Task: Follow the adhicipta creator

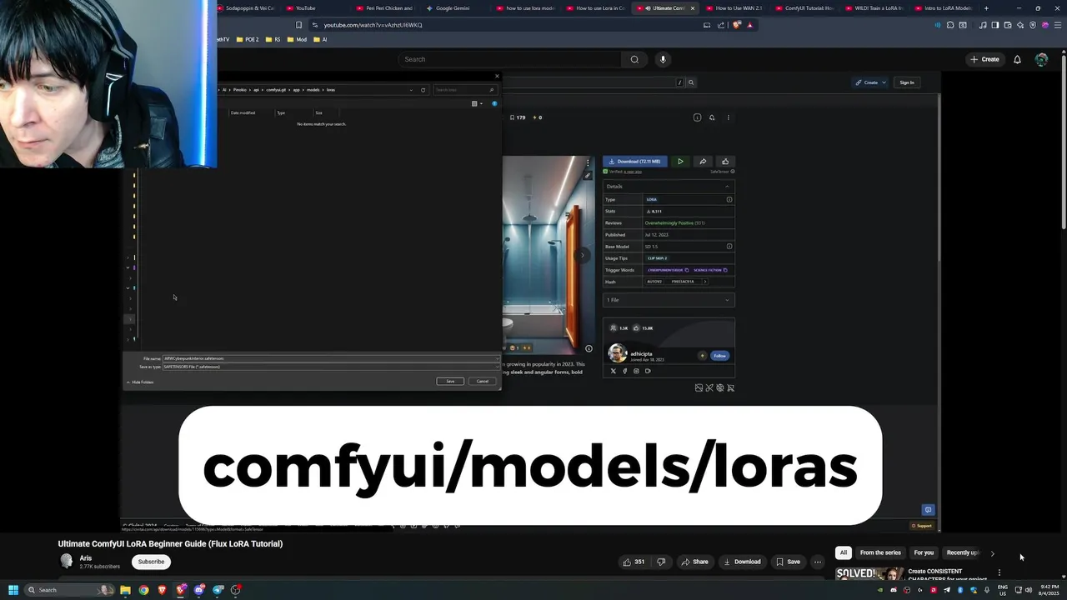Action: [719, 356]
